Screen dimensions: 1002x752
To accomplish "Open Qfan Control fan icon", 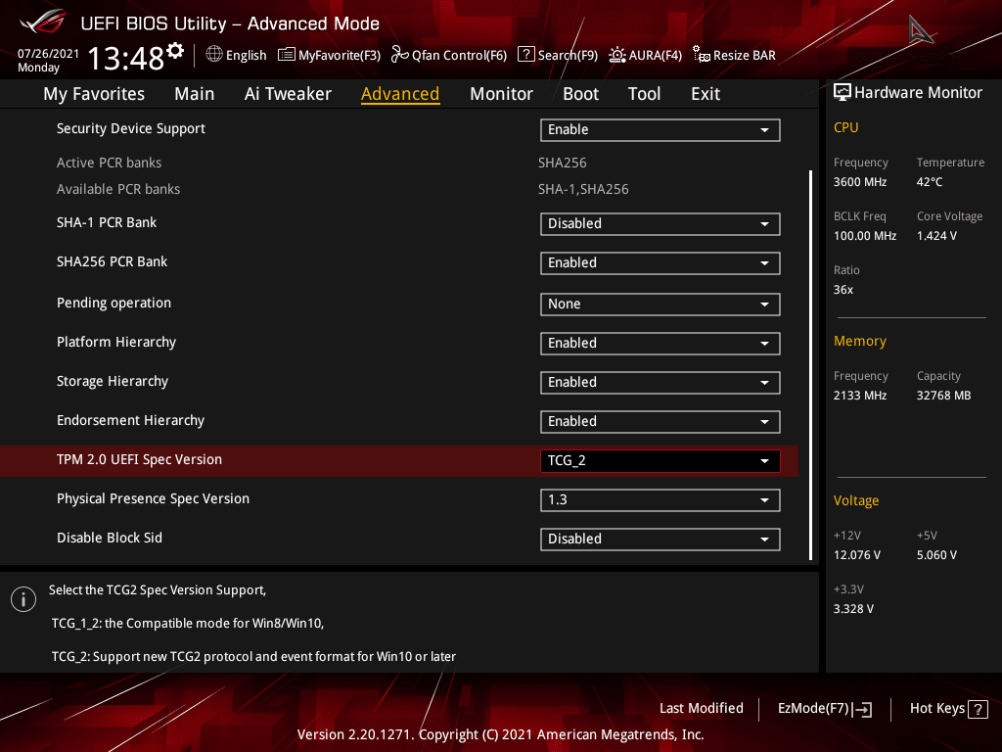I will click(399, 55).
